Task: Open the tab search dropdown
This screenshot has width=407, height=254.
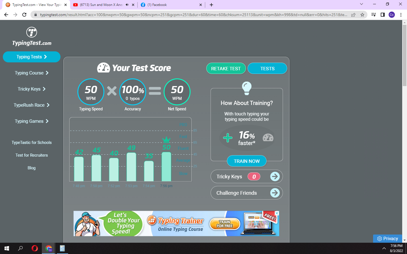Action: pos(361,4)
